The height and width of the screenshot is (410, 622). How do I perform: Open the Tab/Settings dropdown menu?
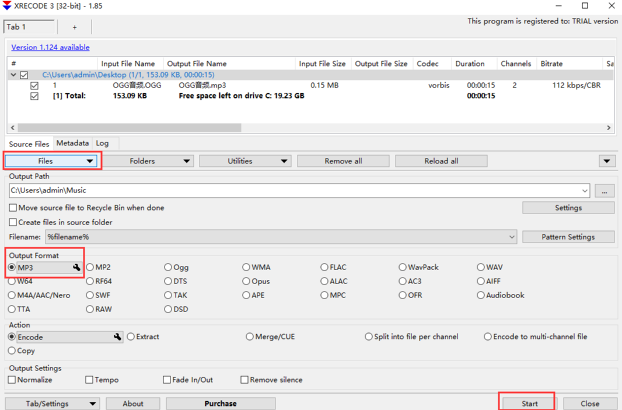(52, 404)
